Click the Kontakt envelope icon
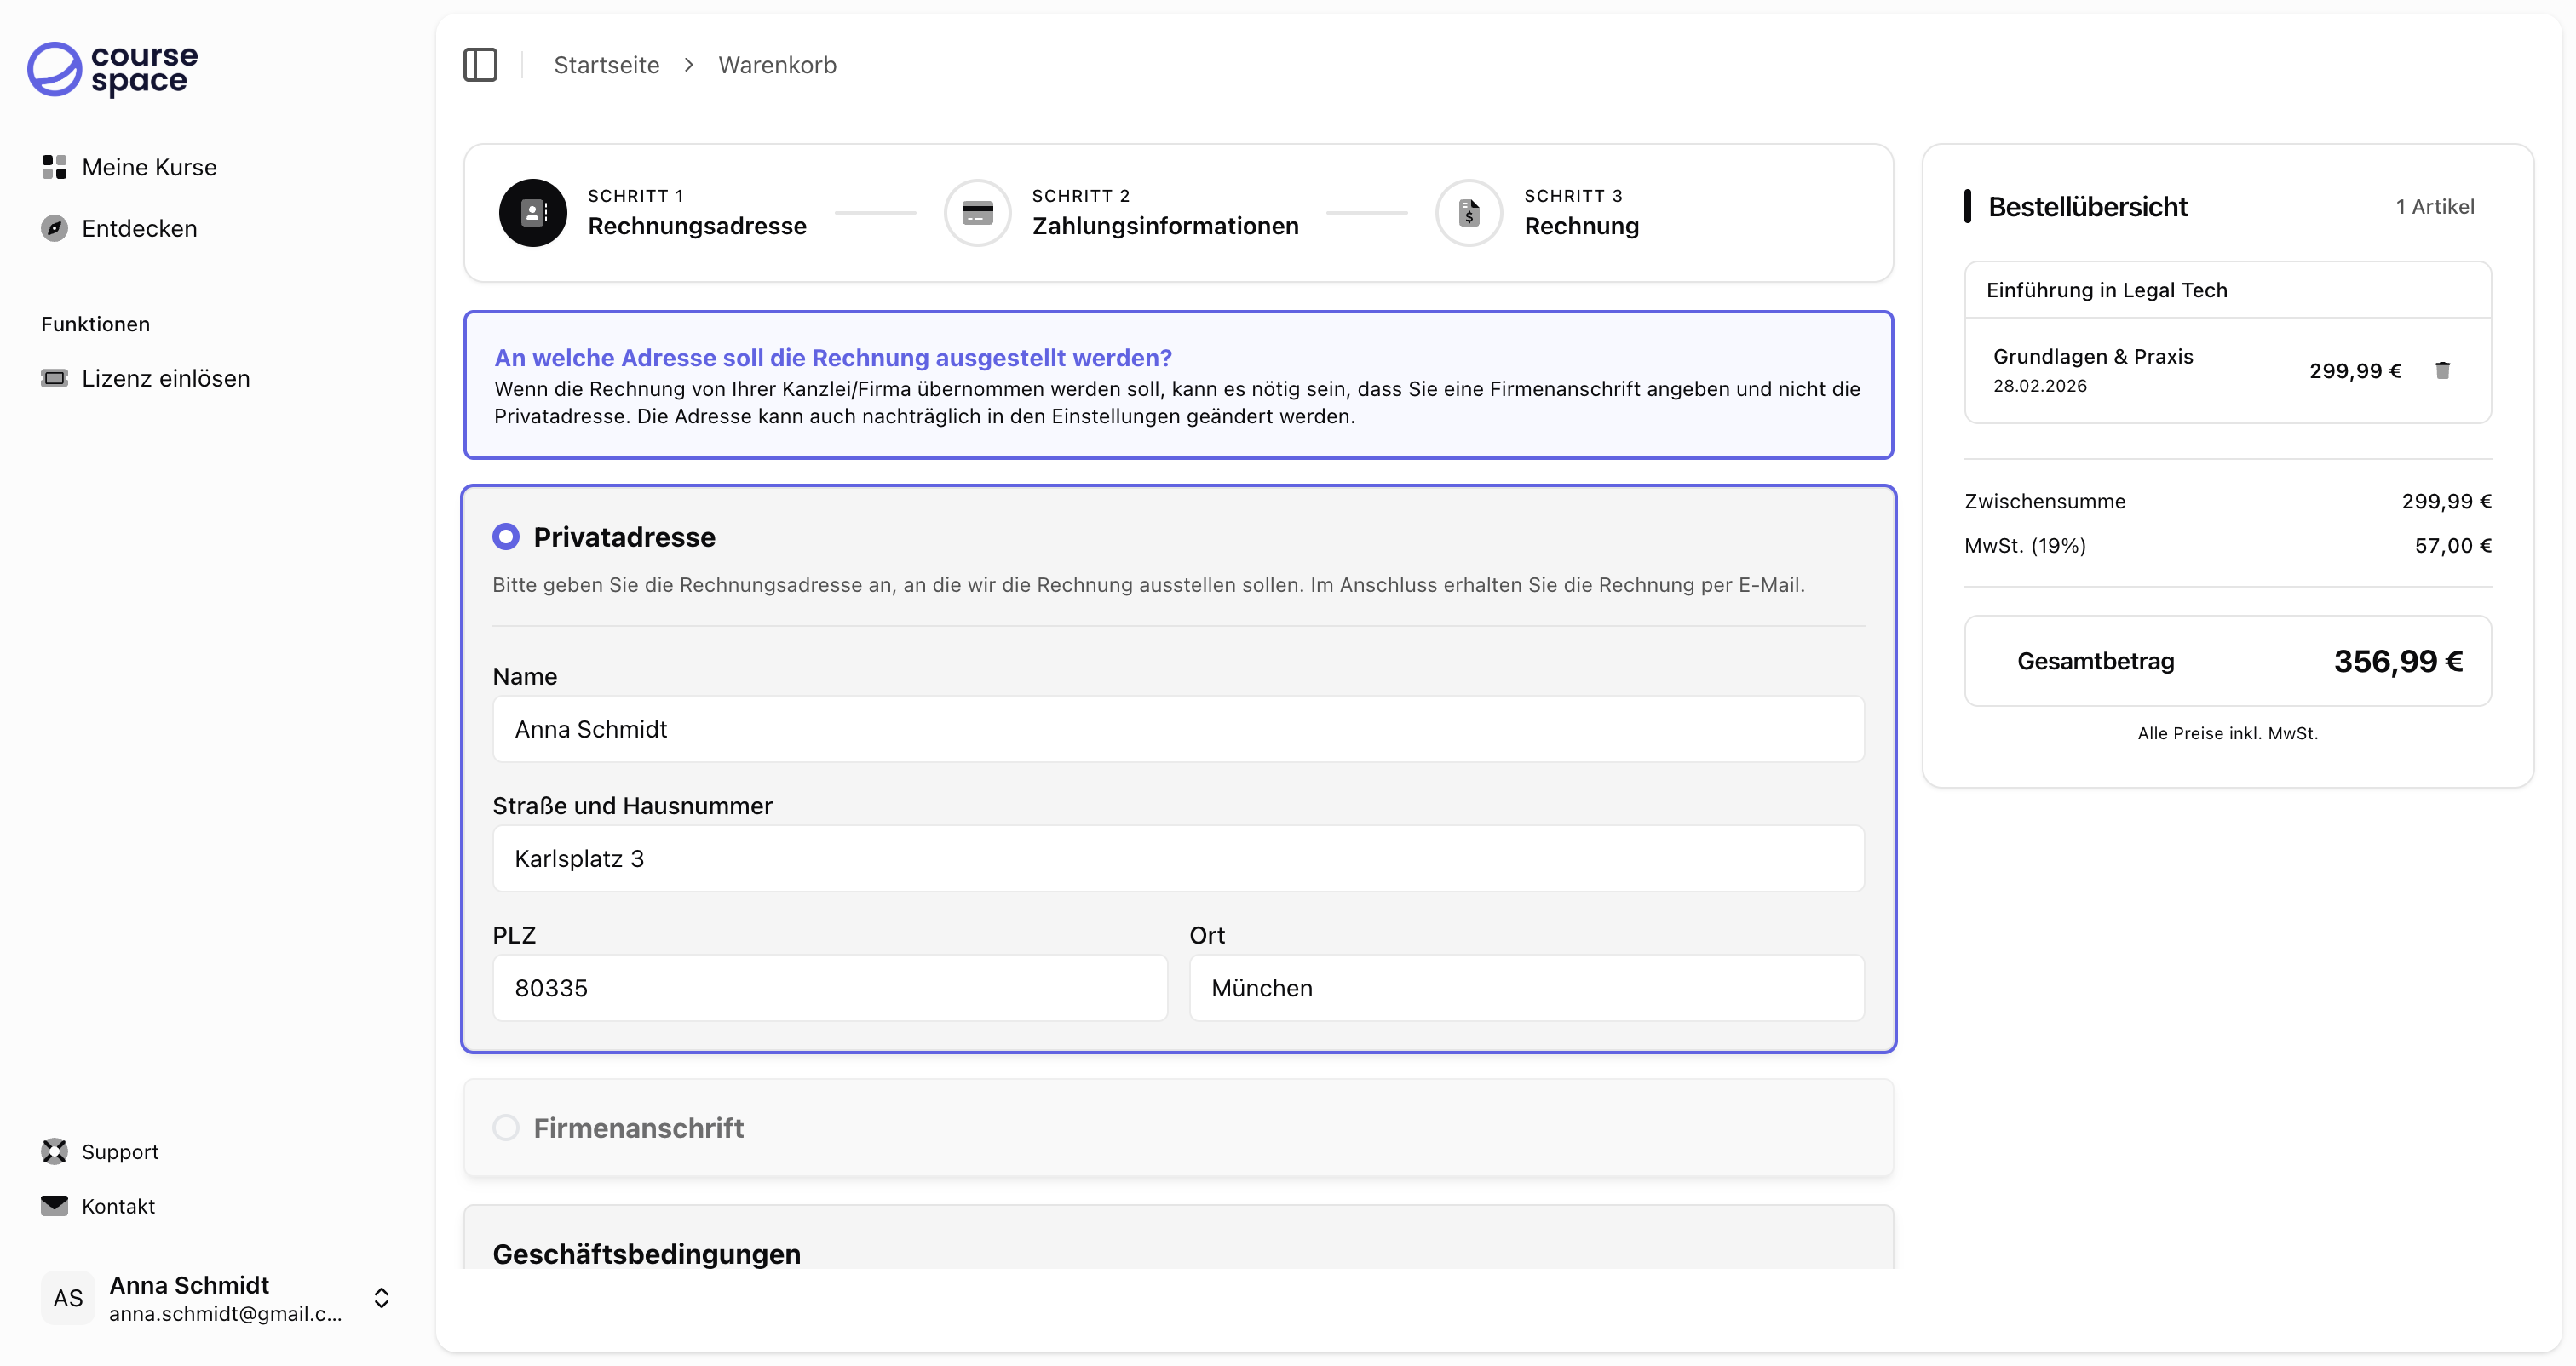 (54, 1205)
